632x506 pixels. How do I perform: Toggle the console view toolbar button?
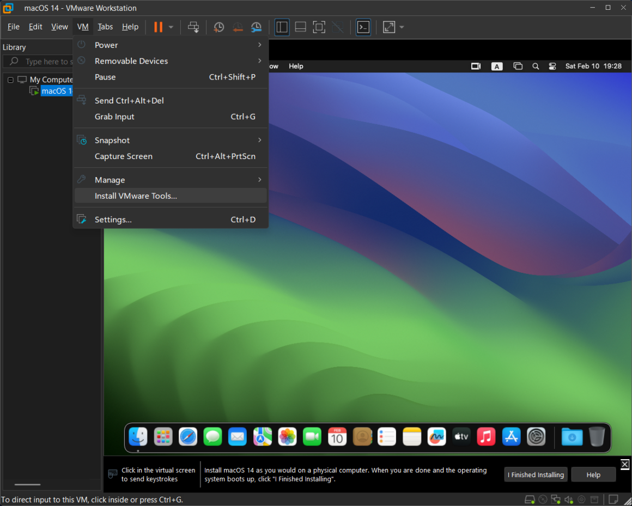[x=363, y=27]
